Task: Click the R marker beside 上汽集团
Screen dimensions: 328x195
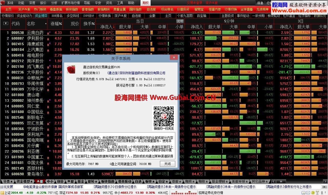Action: tap(48, 50)
